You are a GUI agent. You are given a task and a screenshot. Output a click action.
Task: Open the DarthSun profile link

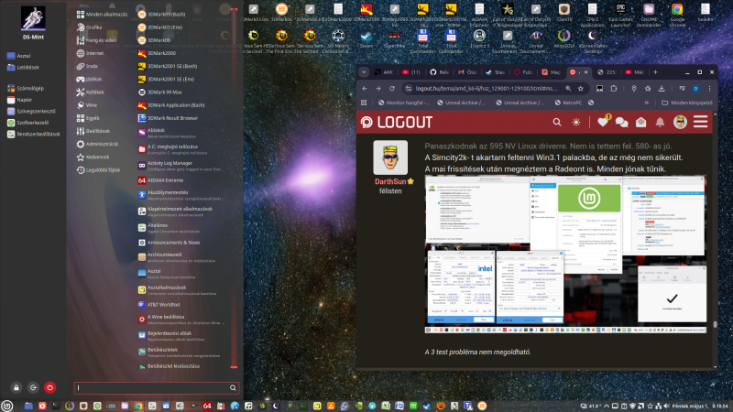pos(390,181)
